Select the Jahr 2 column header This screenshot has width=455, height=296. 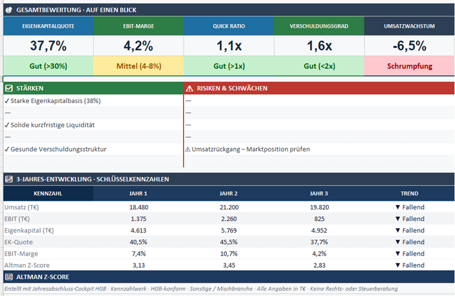point(229,194)
